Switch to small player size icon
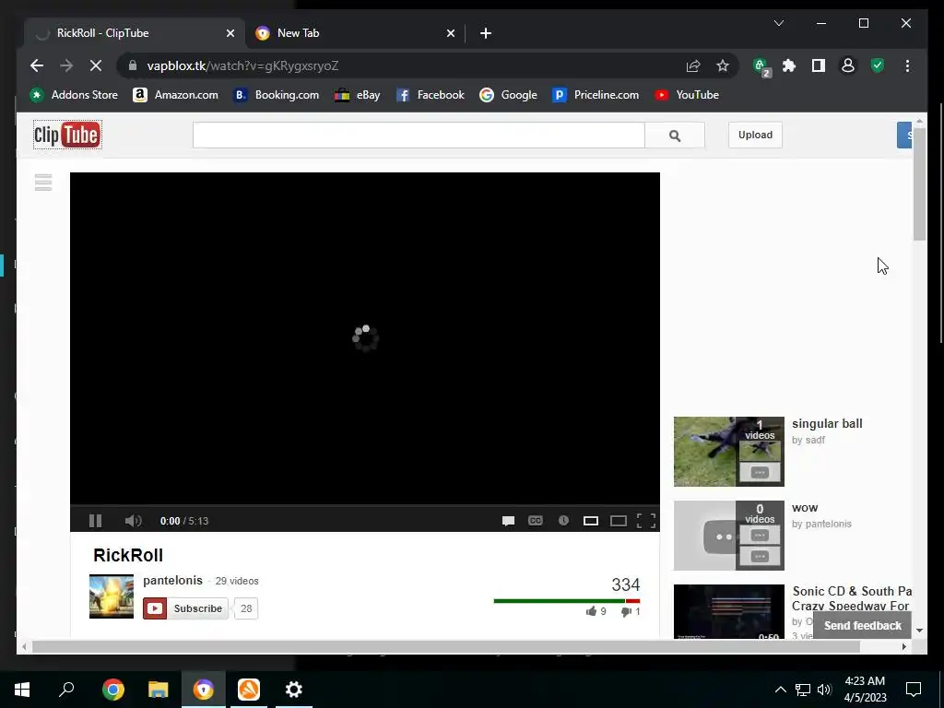 [x=591, y=521]
